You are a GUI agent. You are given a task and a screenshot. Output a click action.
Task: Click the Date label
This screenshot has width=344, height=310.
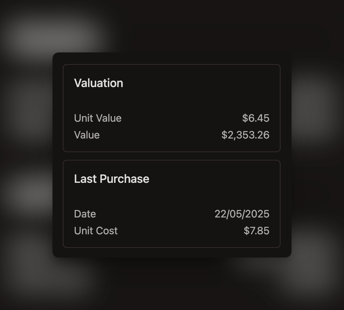pyautogui.click(x=85, y=214)
